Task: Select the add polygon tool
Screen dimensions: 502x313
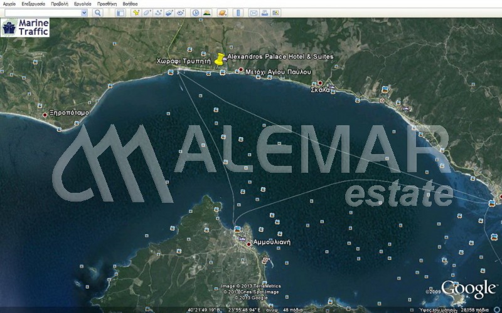Action: tap(146, 13)
